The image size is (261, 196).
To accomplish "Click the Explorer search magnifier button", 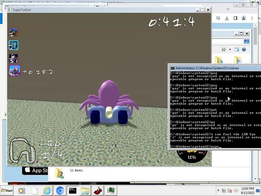I will tap(246, 41).
